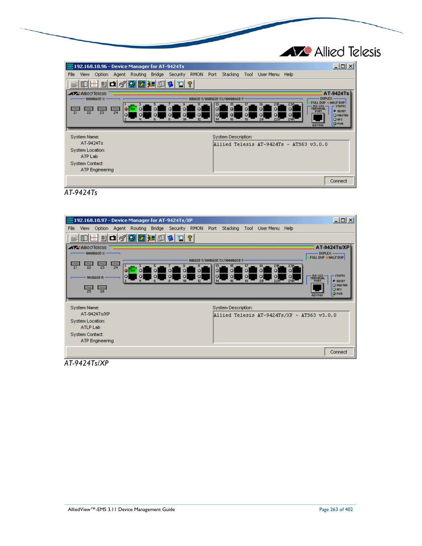Click the camera snapshot icon in 192.168.10.97 toolbar
This screenshot has width=422, height=546.
pos(113,238)
